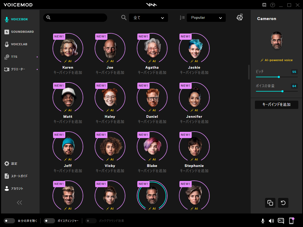The image size is (303, 227).
Task: Pick a random voice with dice icon
Action: [240, 17]
